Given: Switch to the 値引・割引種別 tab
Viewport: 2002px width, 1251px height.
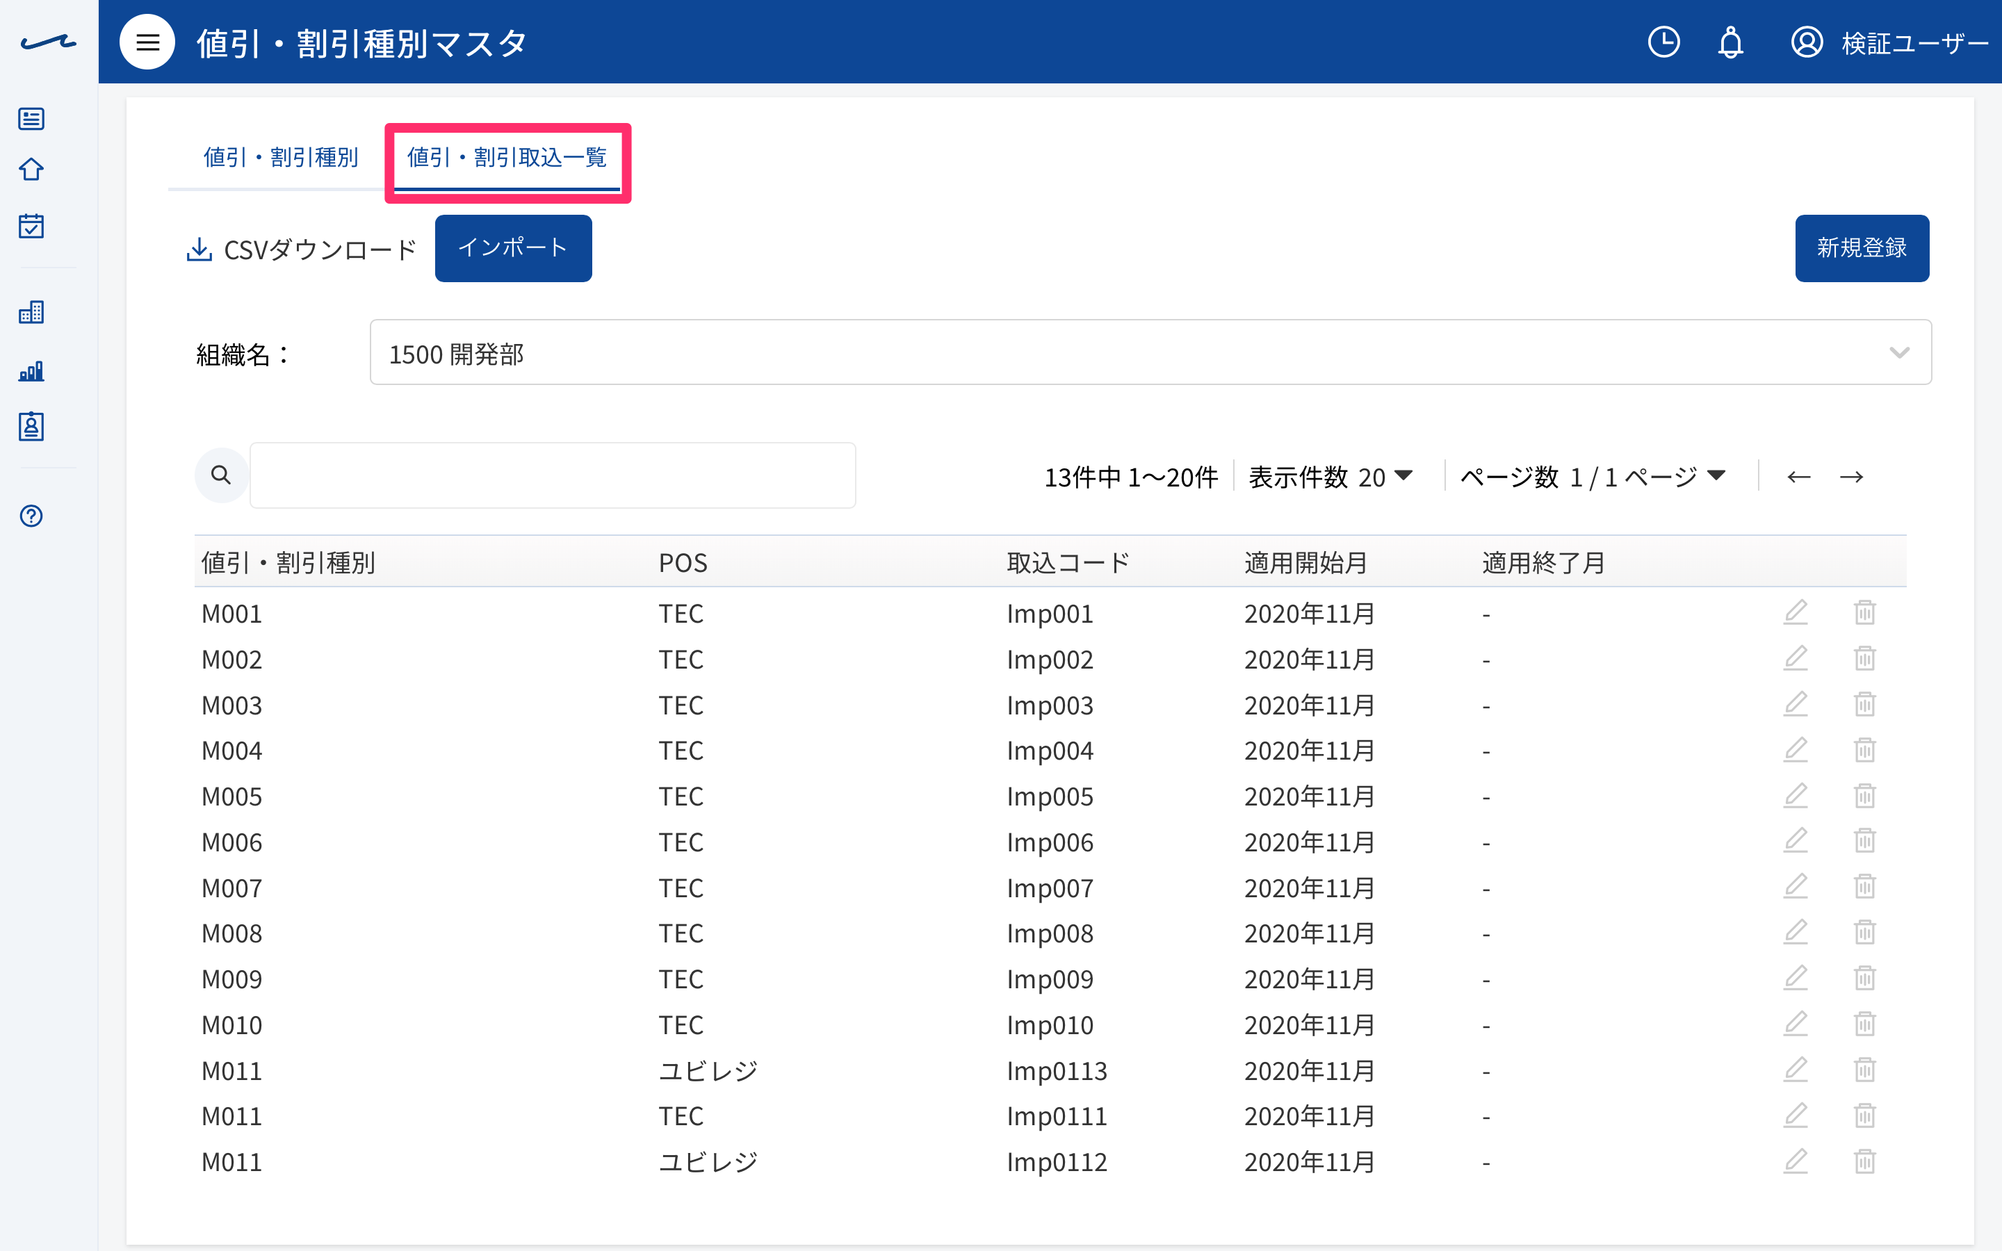Looking at the screenshot, I should [x=280, y=156].
